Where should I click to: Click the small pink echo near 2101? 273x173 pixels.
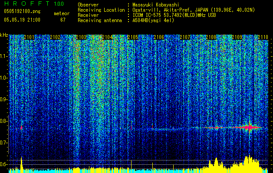[21, 127]
